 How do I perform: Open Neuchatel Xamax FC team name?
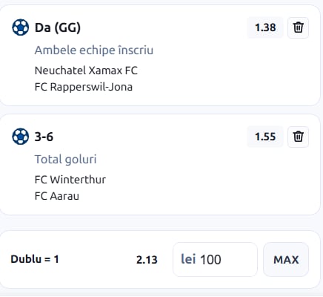pyautogui.click(x=86, y=71)
